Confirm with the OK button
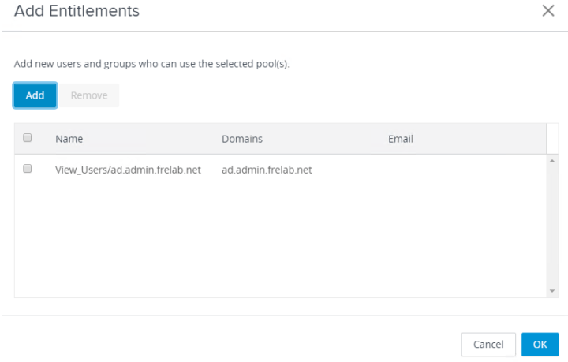Viewport: 568px width, 362px height. pyautogui.click(x=540, y=345)
